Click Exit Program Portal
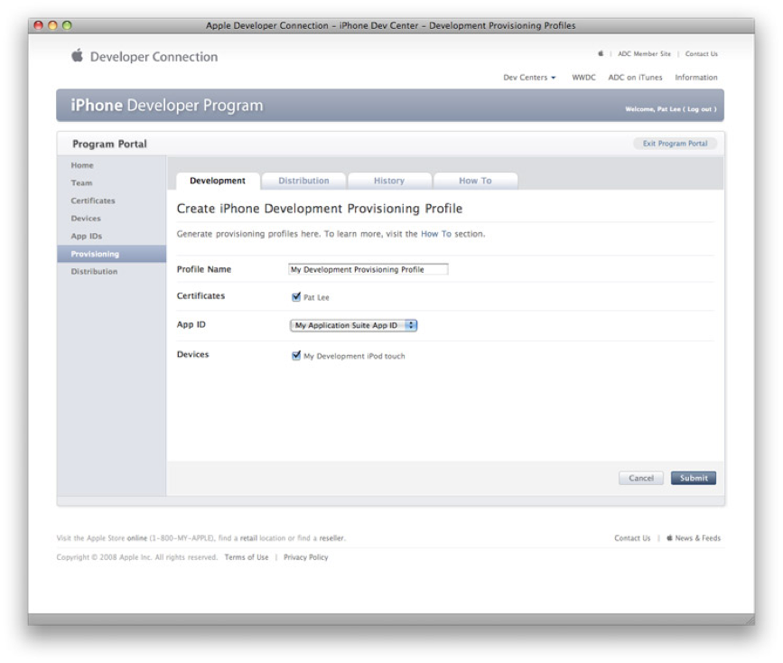Image resolution: width=783 pixels, height=663 pixels. pos(676,144)
